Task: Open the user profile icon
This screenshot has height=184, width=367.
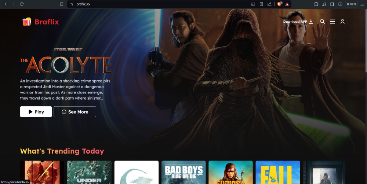Action: (x=342, y=22)
